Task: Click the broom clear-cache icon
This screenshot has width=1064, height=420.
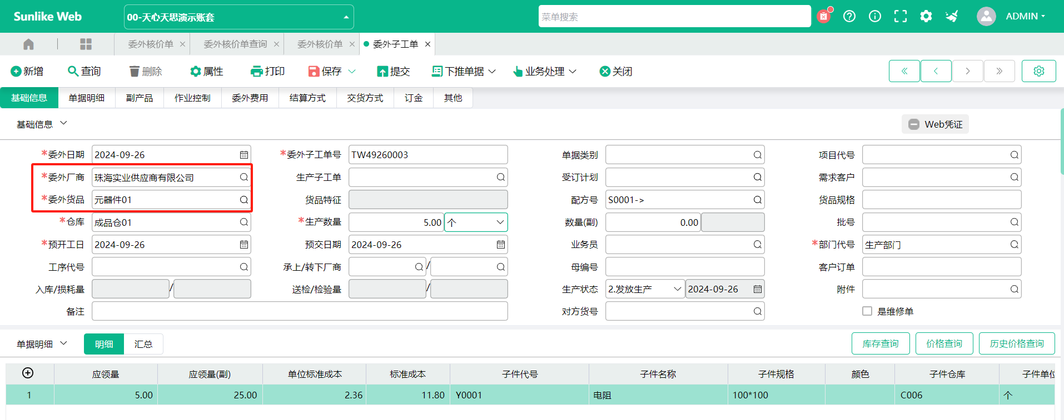Action: pos(952,16)
